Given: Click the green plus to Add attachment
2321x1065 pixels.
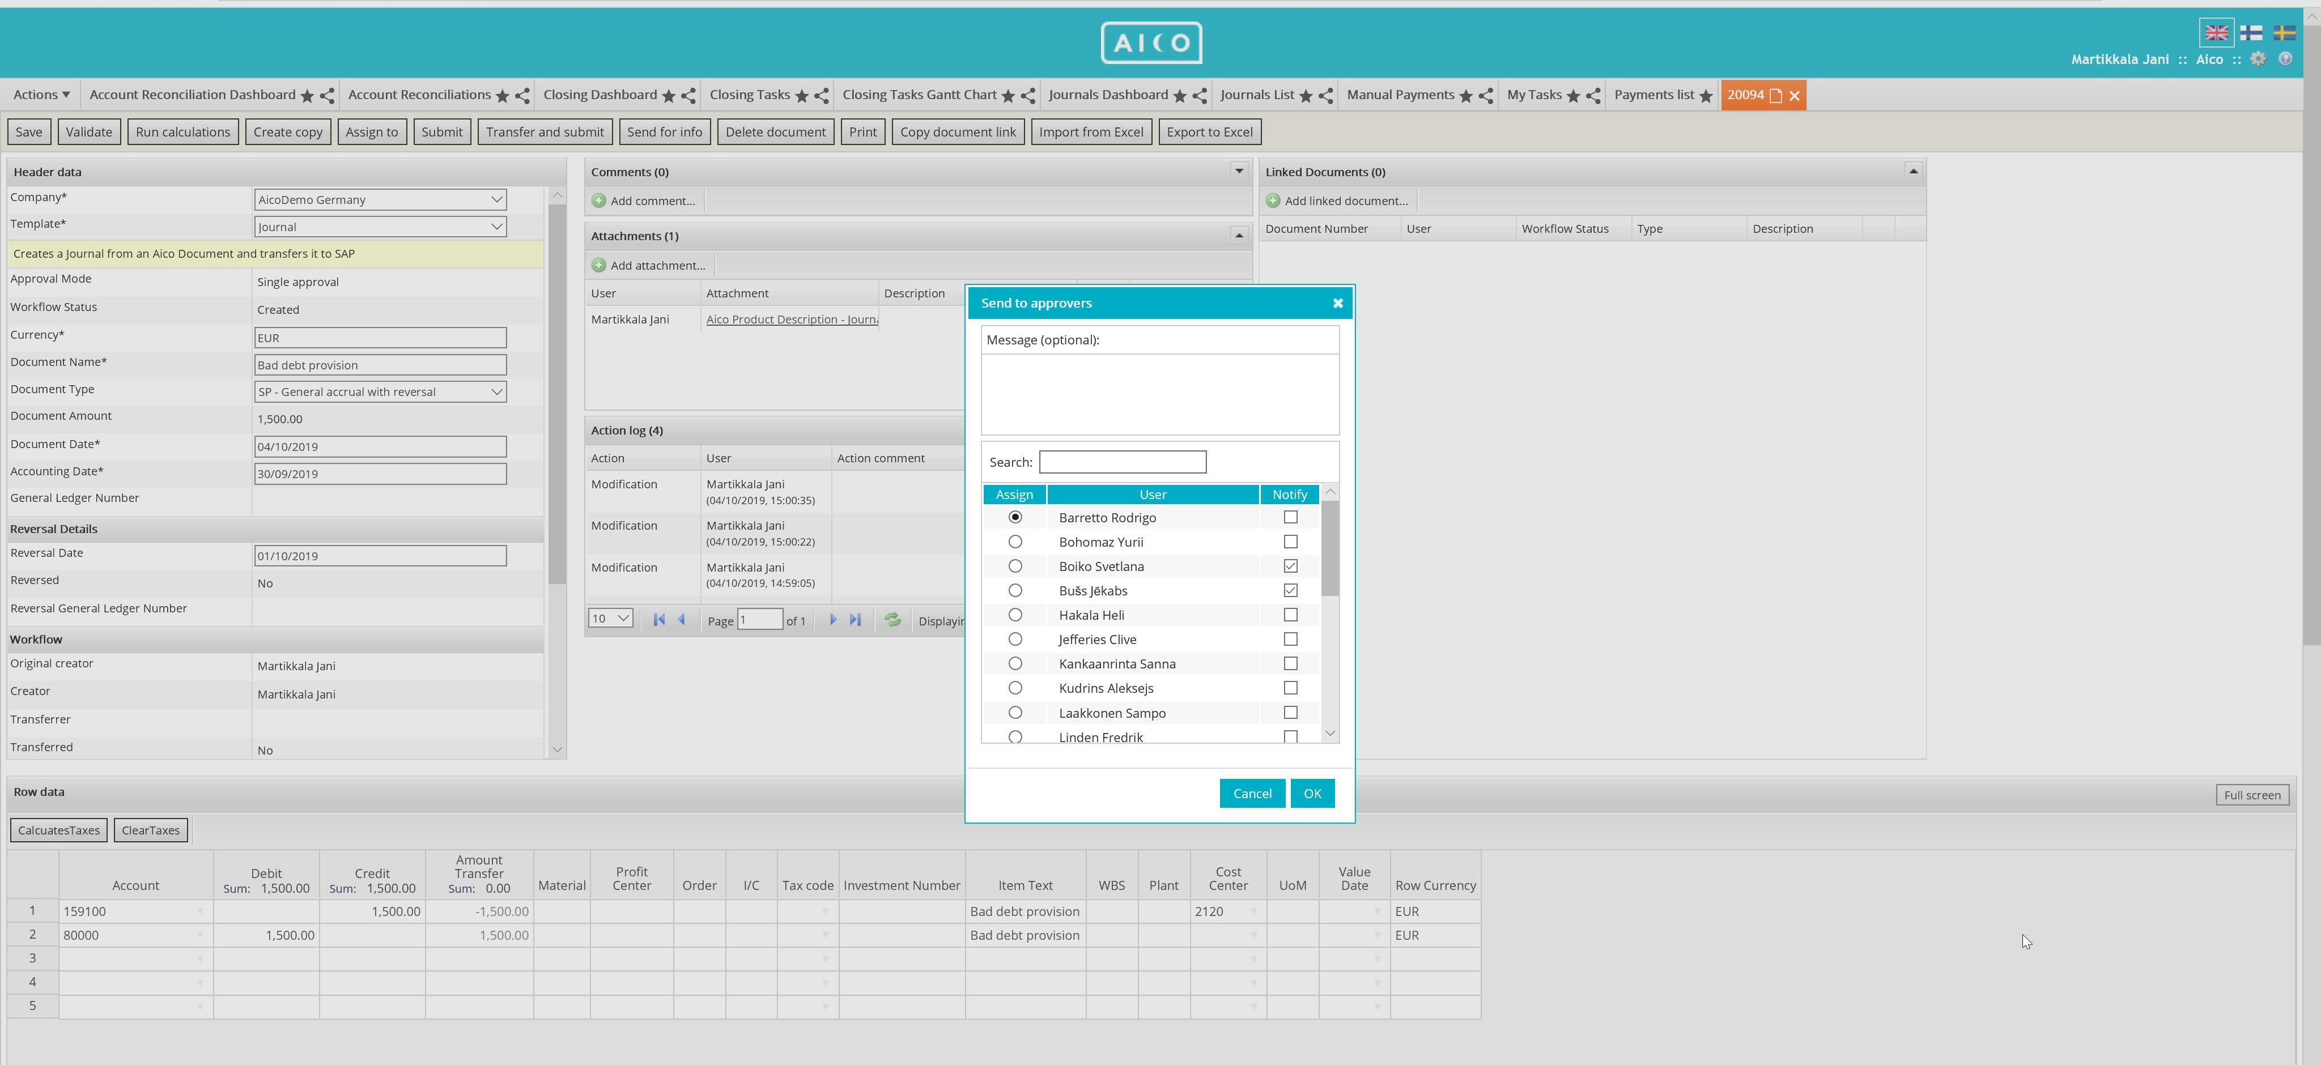Looking at the screenshot, I should 598,265.
